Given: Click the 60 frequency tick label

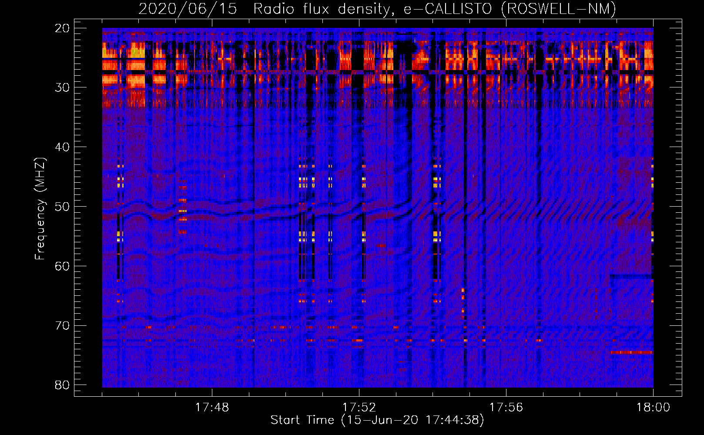Looking at the screenshot, I should 62,266.
